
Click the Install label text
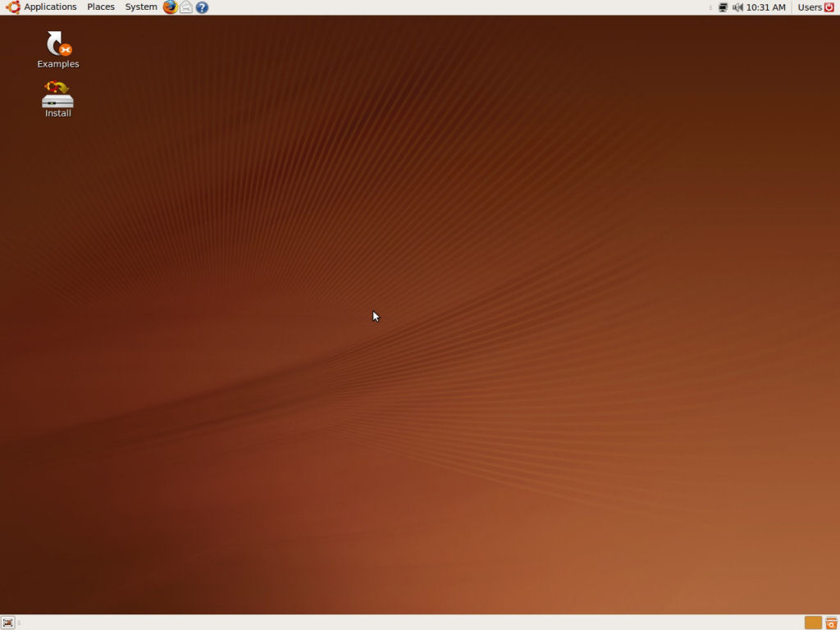point(57,113)
